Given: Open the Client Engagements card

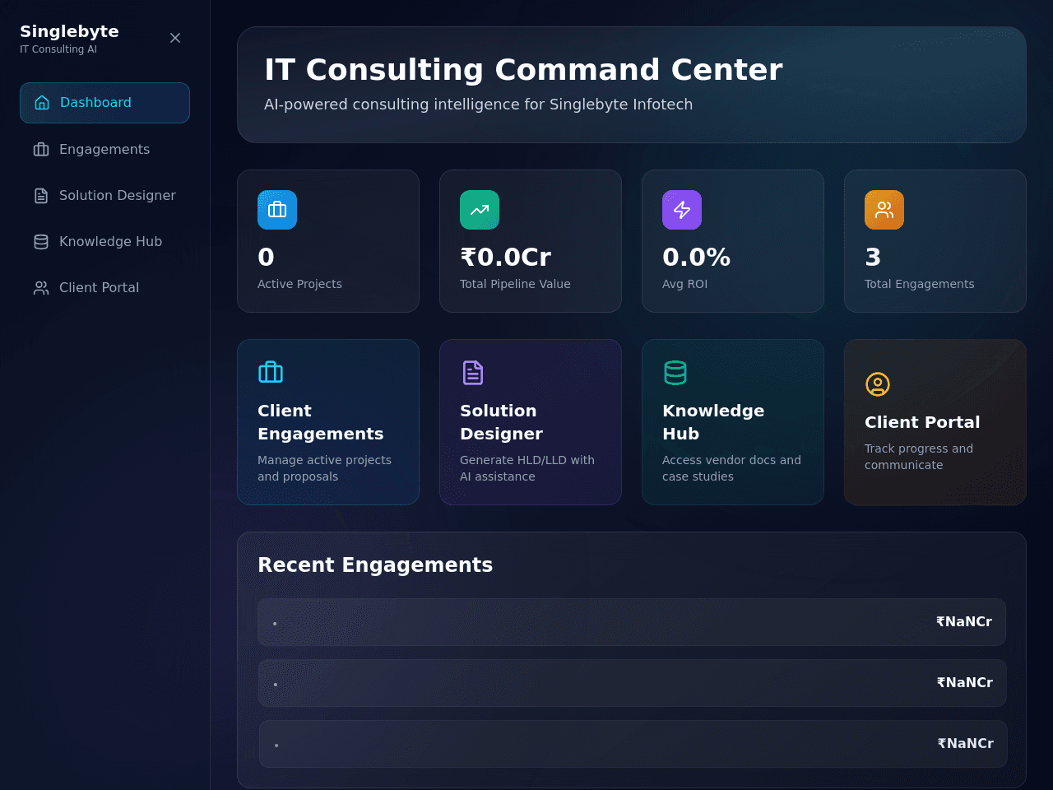Looking at the screenshot, I should [328, 422].
